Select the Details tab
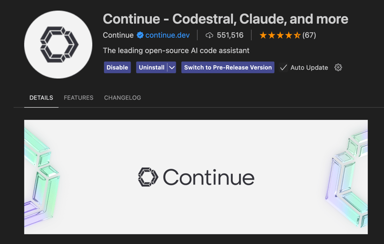This screenshot has height=244, width=384. pyautogui.click(x=41, y=98)
